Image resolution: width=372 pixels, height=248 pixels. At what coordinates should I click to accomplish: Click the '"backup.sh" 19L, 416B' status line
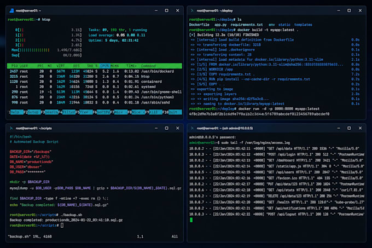pos(30,237)
